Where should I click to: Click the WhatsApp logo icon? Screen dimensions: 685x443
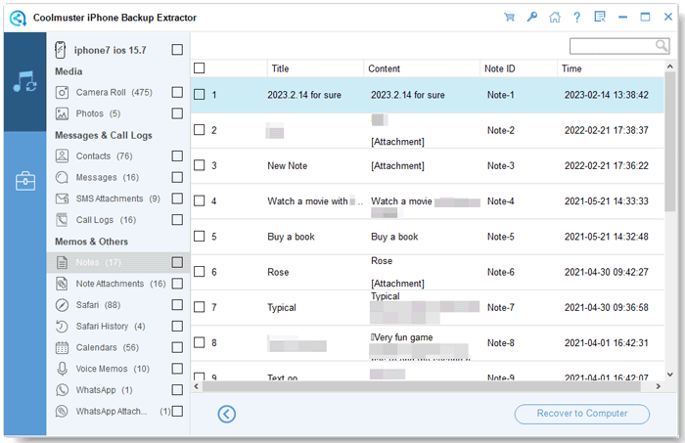pos(62,390)
